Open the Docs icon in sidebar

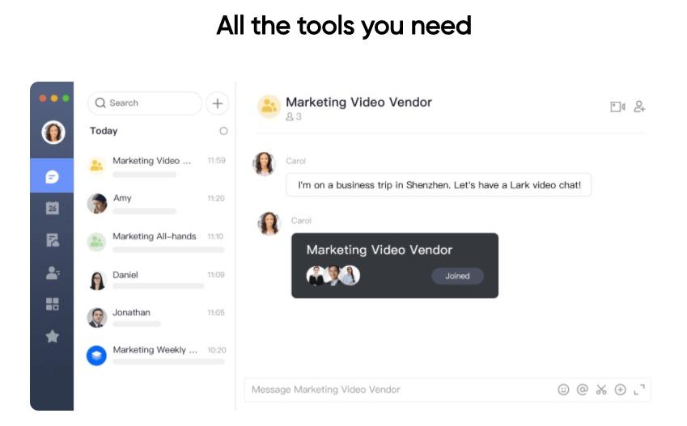[x=52, y=240]
